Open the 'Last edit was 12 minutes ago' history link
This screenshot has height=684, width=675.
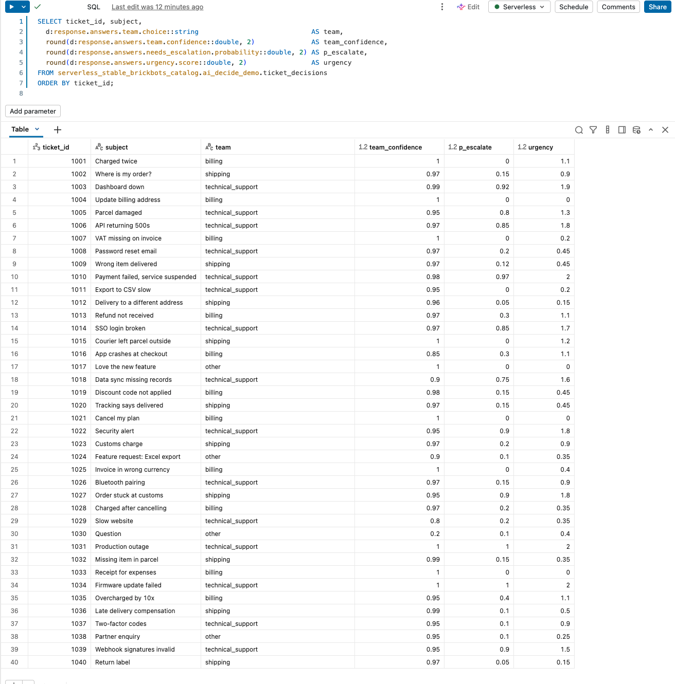point(157,7)
